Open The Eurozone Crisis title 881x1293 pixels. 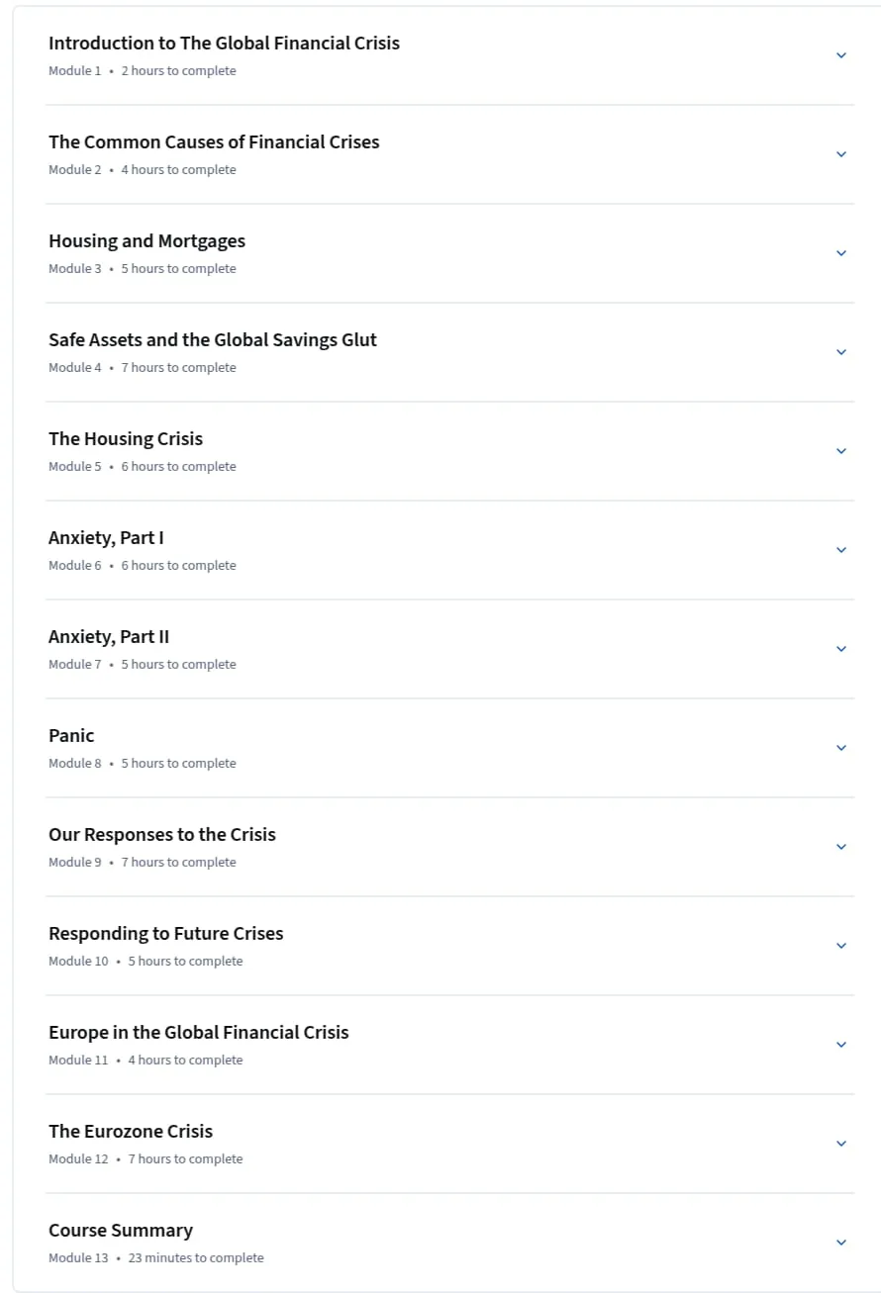131,1132
